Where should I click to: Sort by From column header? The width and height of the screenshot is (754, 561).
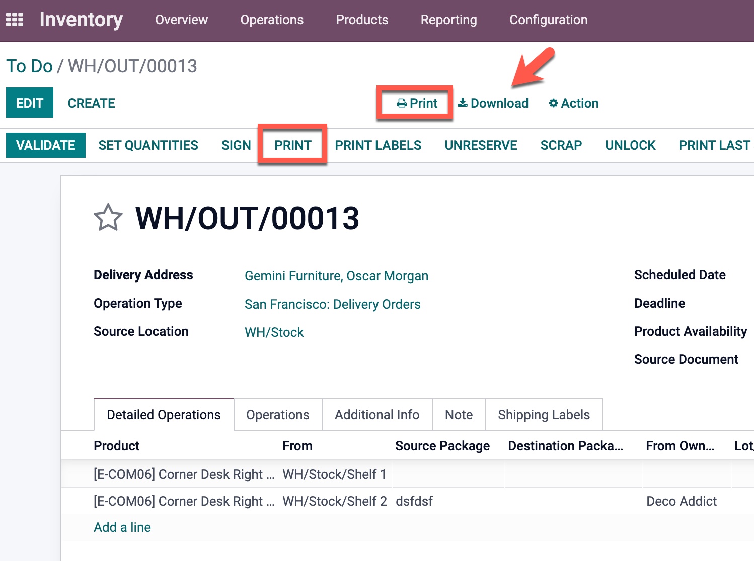[x=297, y=446]
